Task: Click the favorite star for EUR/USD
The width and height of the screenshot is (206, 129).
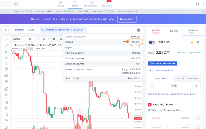Action: (x=192, y=42)
